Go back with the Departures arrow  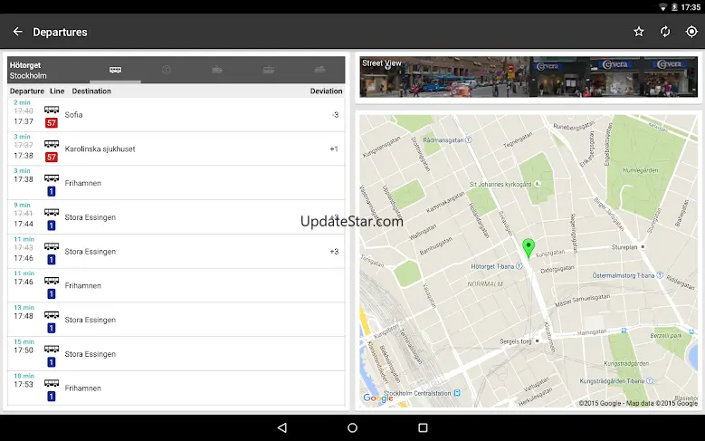click(x=17, y=32)
